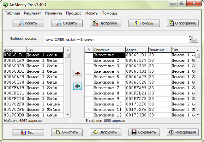204x142 pixels.
Task: Click the ellipsis button beside process list
Action: coord(195,39)
